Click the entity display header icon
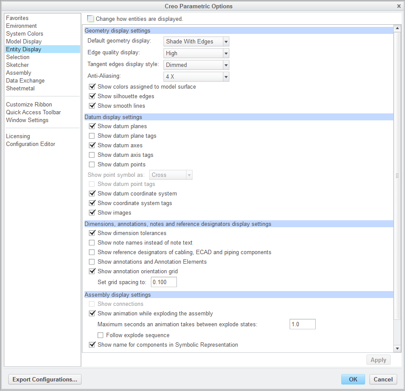 click(x=90, y=19)
